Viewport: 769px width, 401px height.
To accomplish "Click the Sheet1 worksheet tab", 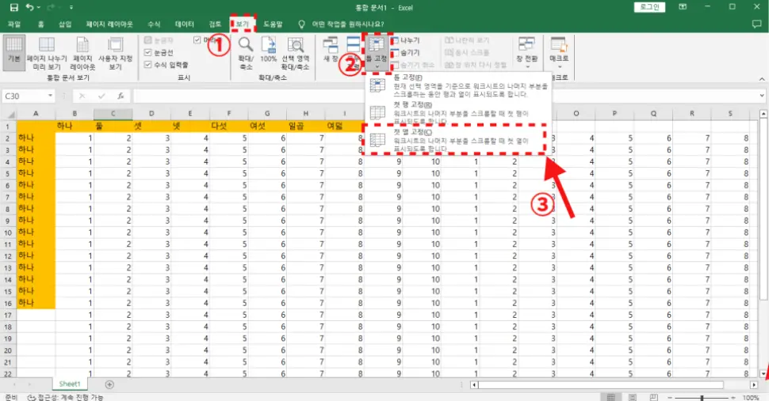I will tap(70, 384).
